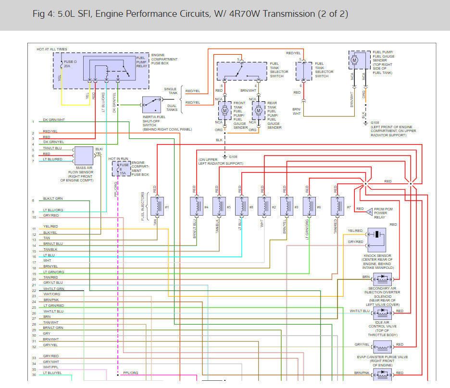Select fuel injector #1 symbol
450x388 pixels.
coord(157,206)
